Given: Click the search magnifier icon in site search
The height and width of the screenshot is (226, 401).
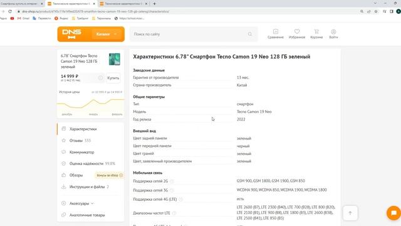Looking at the screenshot, I should tap(250, 34).
